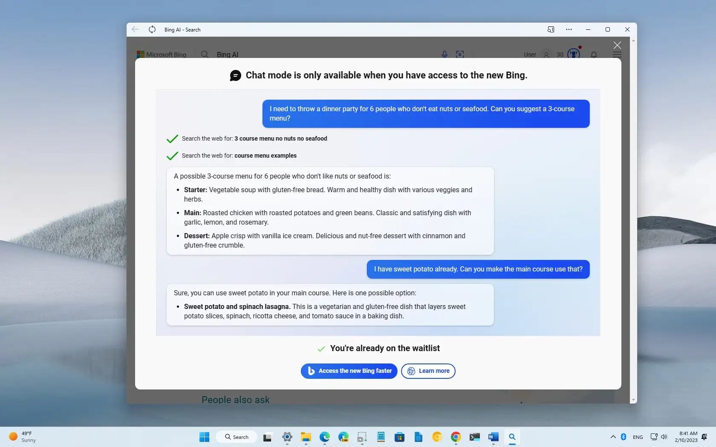Click 'You're already on the waitlist' text
This screenshot has height=447, width=716.
pyautogui.click(x=385, y=348)
